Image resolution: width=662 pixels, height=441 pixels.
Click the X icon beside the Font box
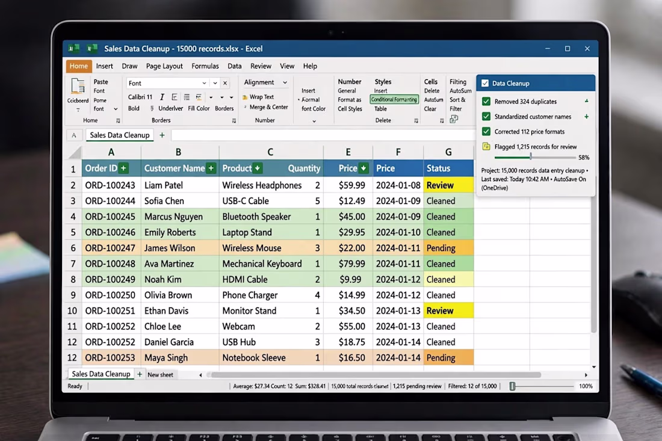tap(225, 83)
